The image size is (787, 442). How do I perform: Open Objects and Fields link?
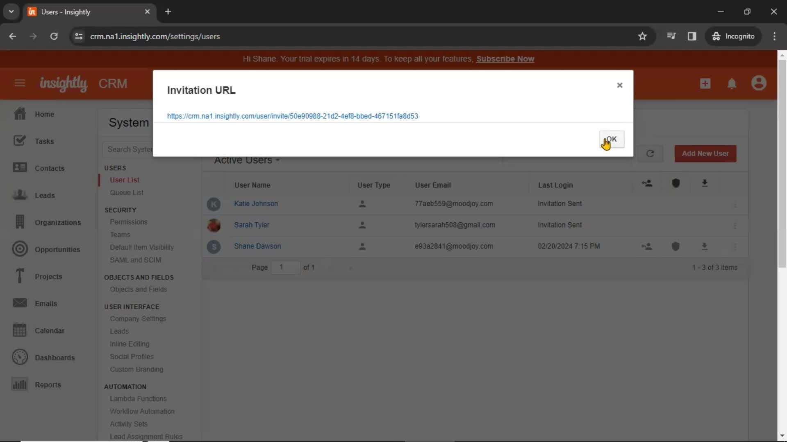click(x=139, y=289)
